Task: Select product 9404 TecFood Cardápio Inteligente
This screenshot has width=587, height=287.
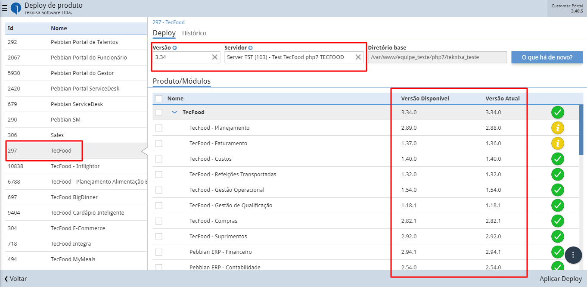Action: pyautogui.click(x=76, y=213)
